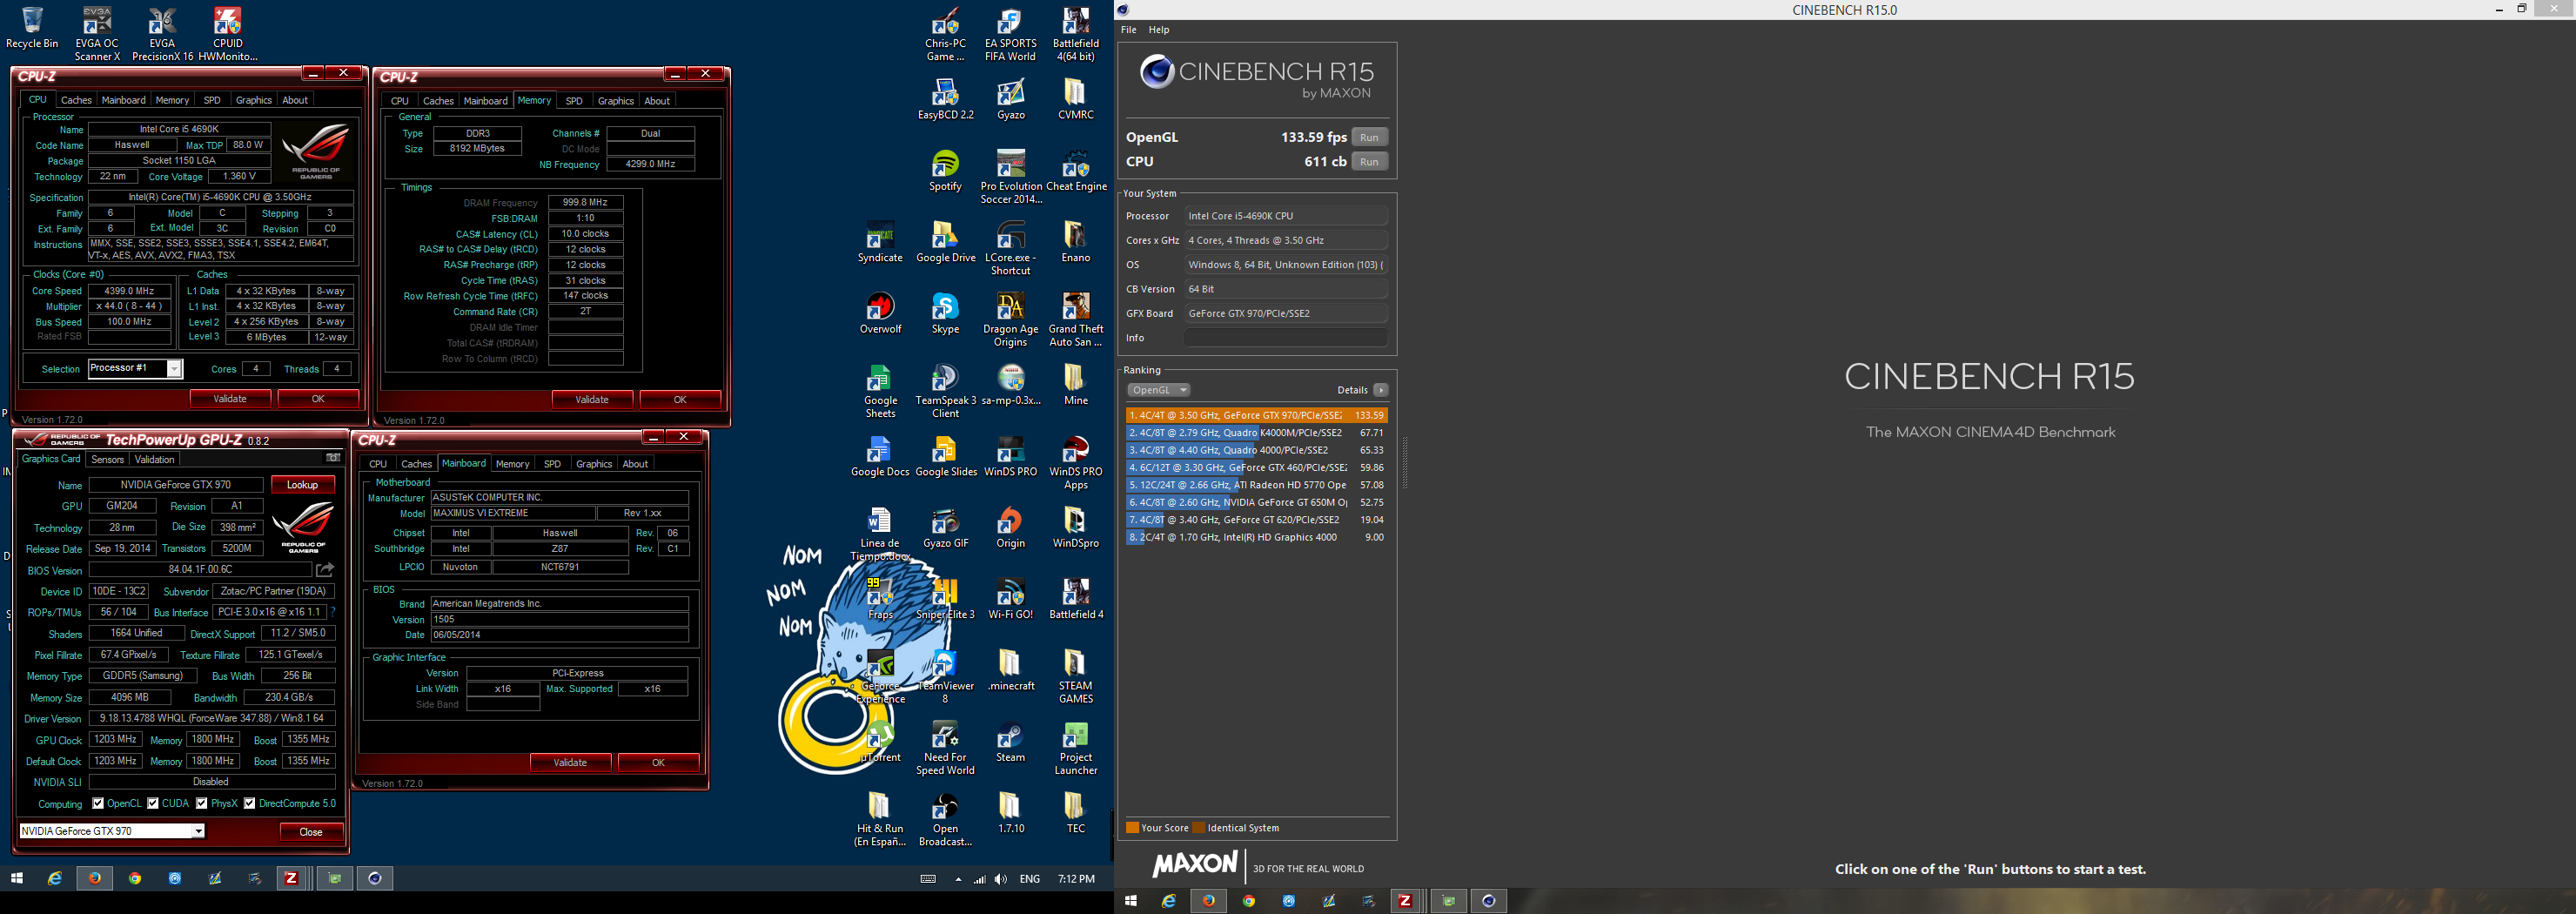Viewport: 2576px width, 914px height.
Task: Click the GPU-Z screenshot camera icon
Action: click(333, 458)
